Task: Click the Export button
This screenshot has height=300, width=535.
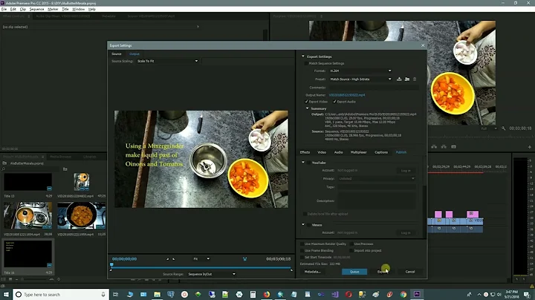Action: click(383, 272)
